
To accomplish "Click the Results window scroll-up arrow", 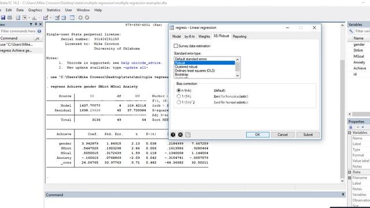I will coord(342,25).
